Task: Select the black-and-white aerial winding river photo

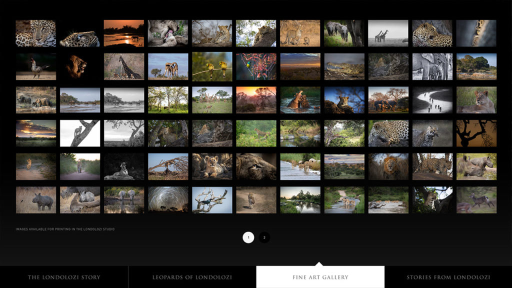Action: coord(432,100)
